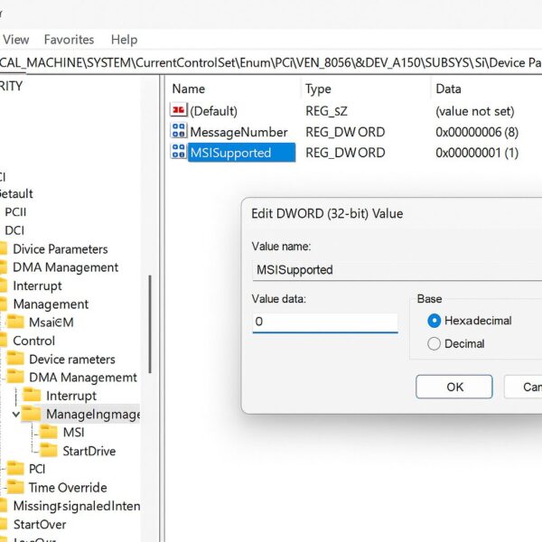
Task: Cancel the Edit DWORD dialog
Action: click(x=523, y=387)
